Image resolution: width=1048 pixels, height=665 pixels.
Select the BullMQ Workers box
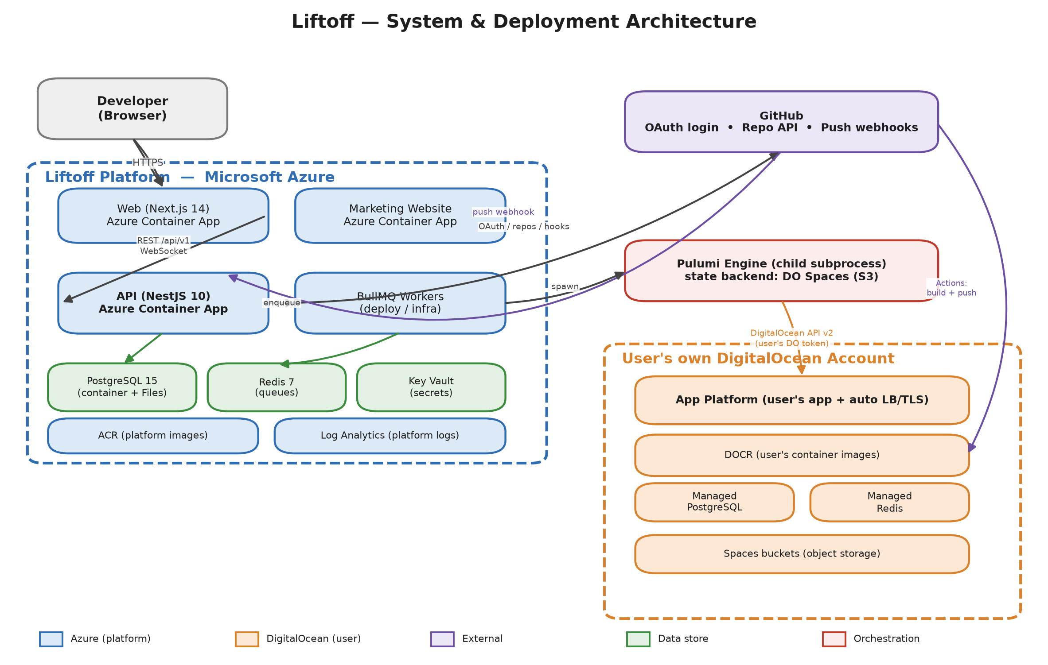400,303
